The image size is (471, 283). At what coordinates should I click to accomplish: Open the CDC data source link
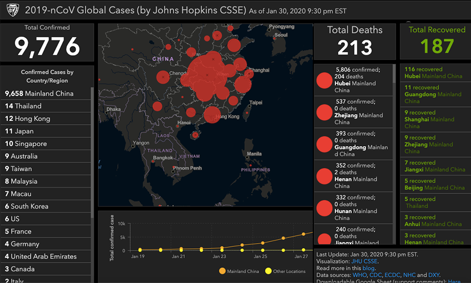(375, 275)
